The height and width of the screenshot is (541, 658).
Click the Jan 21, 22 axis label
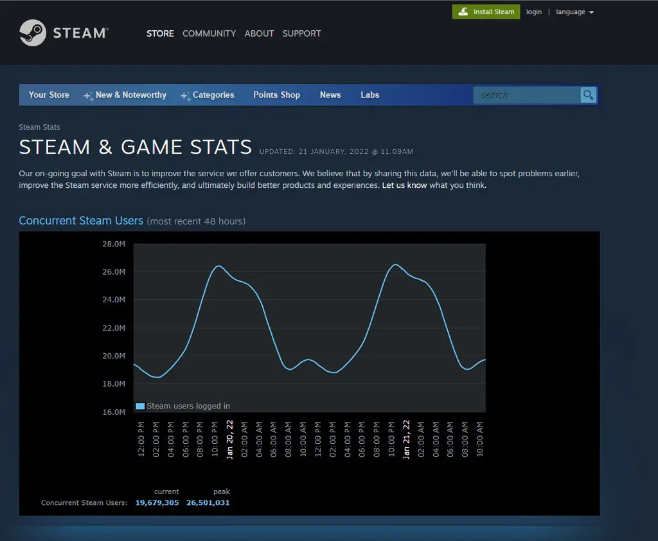pos(406,439)
